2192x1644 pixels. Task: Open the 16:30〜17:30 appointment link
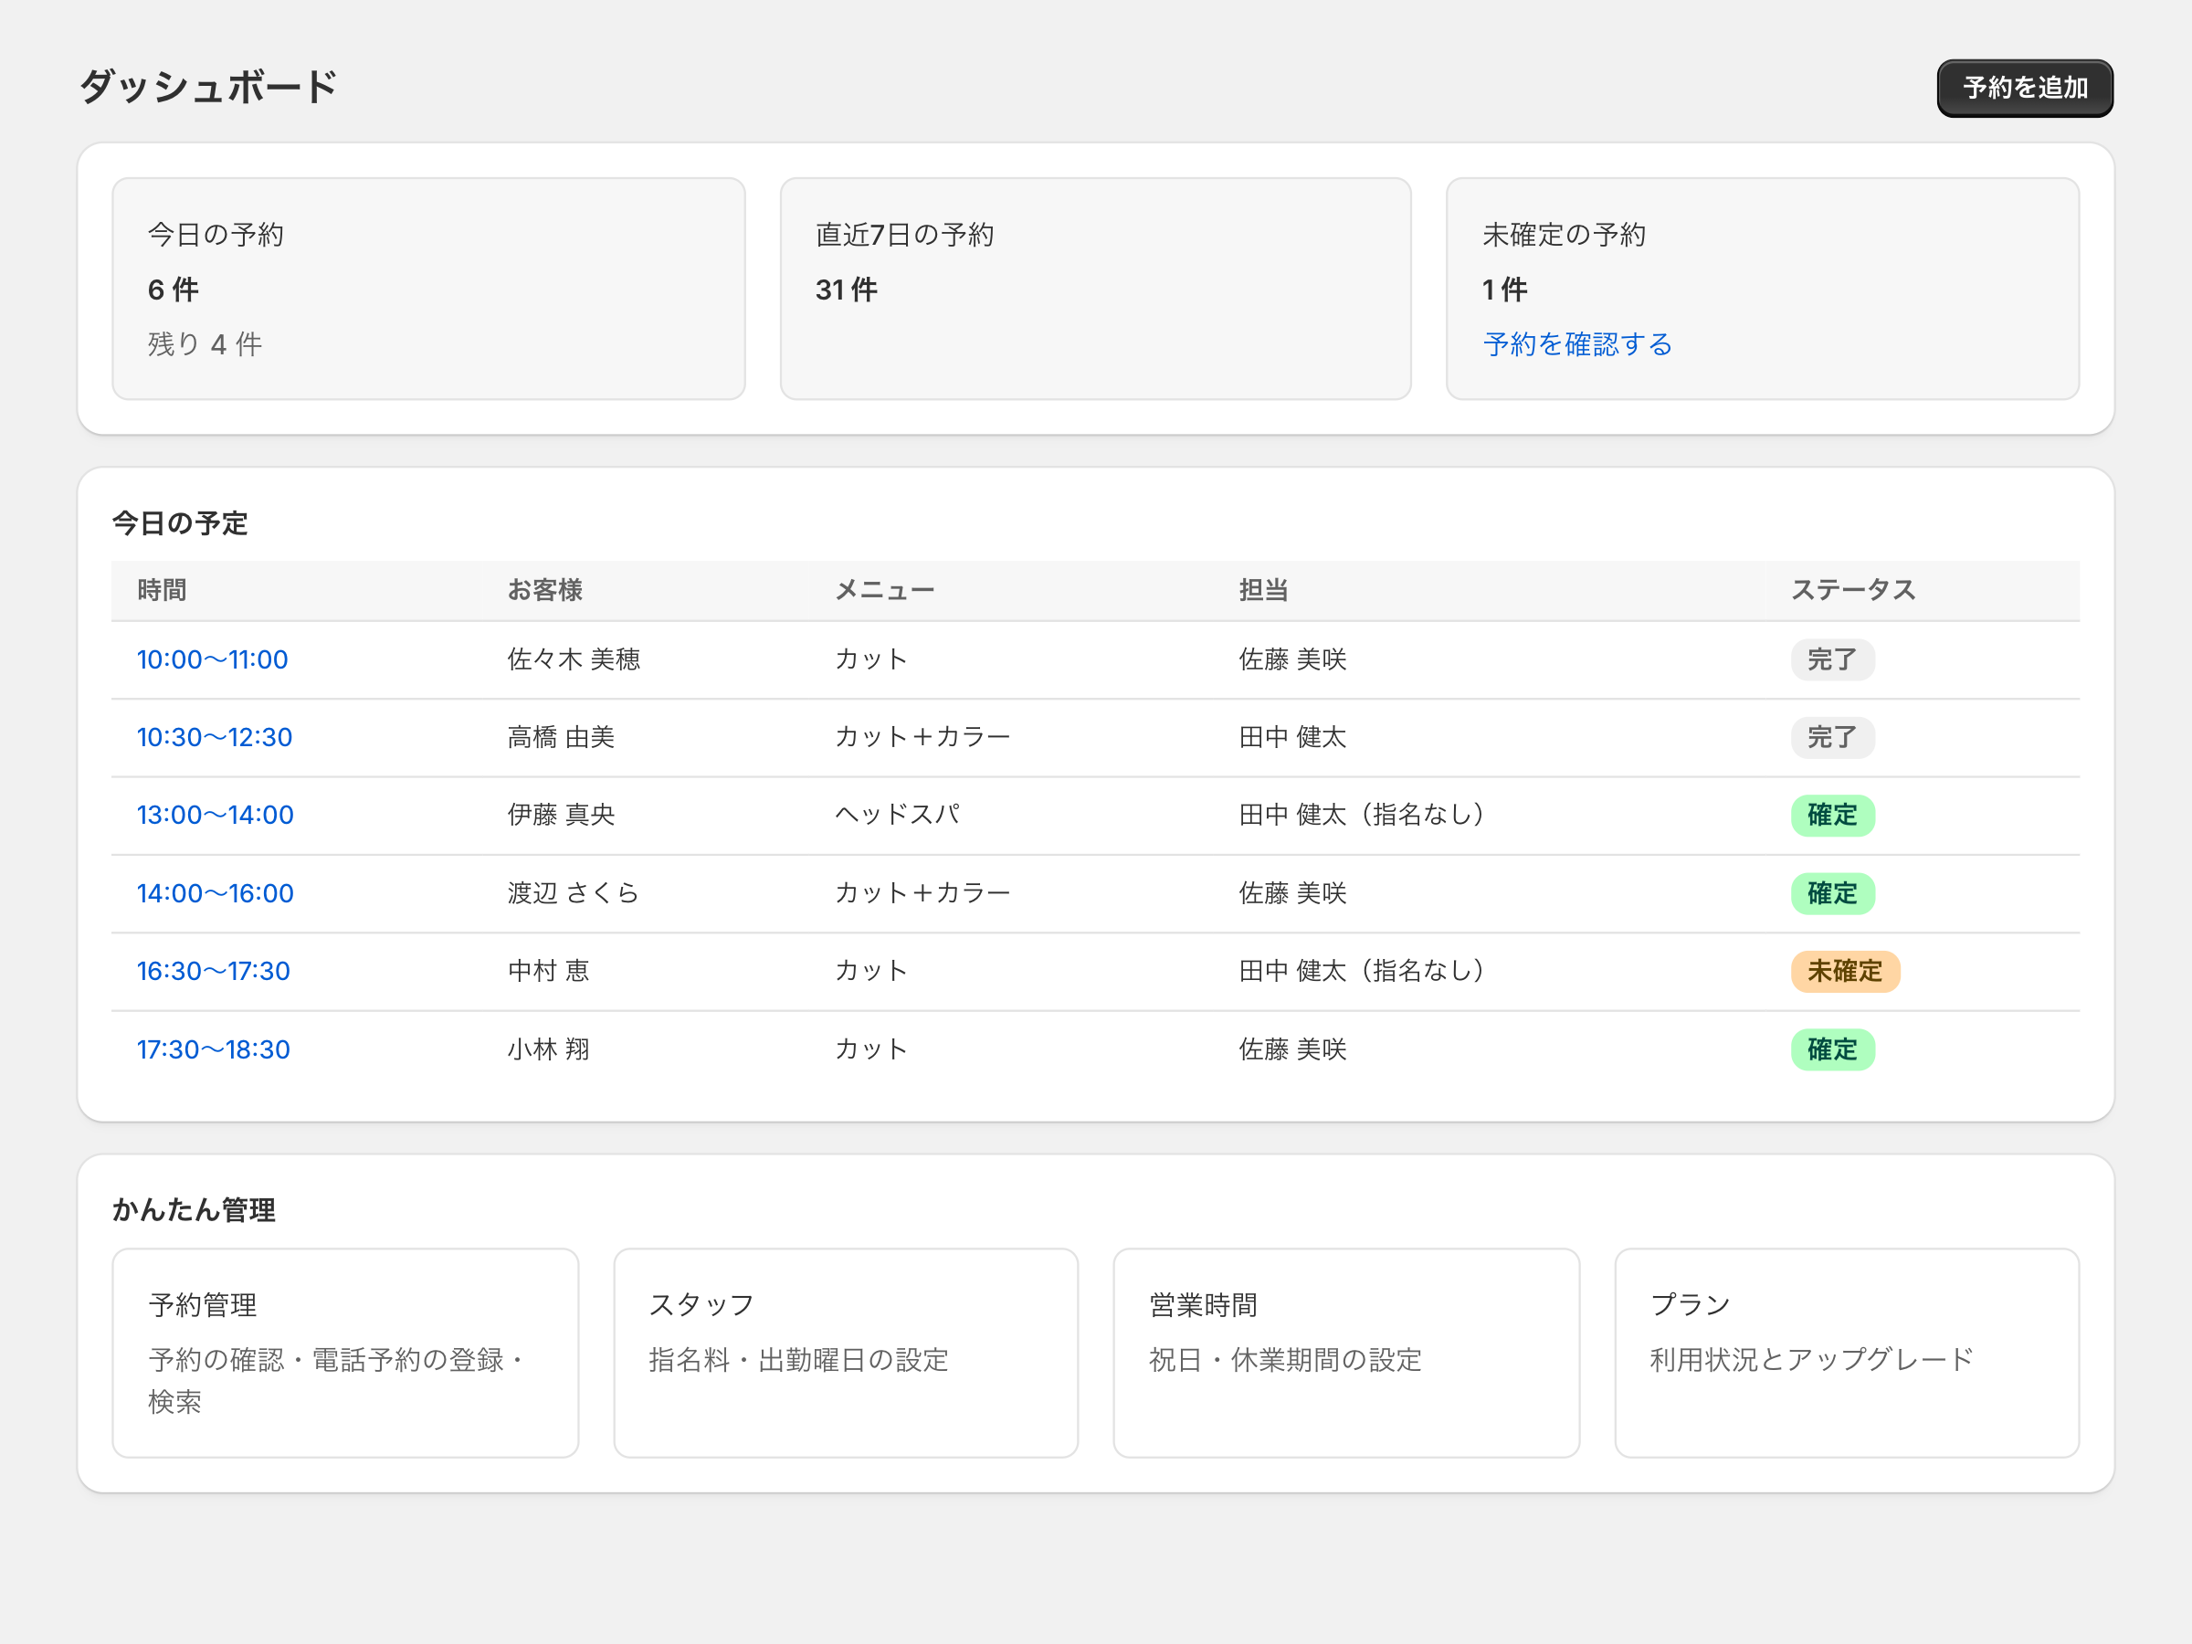point(213,971)
